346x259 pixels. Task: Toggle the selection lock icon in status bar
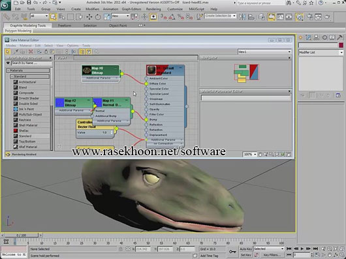coord(121,249)
